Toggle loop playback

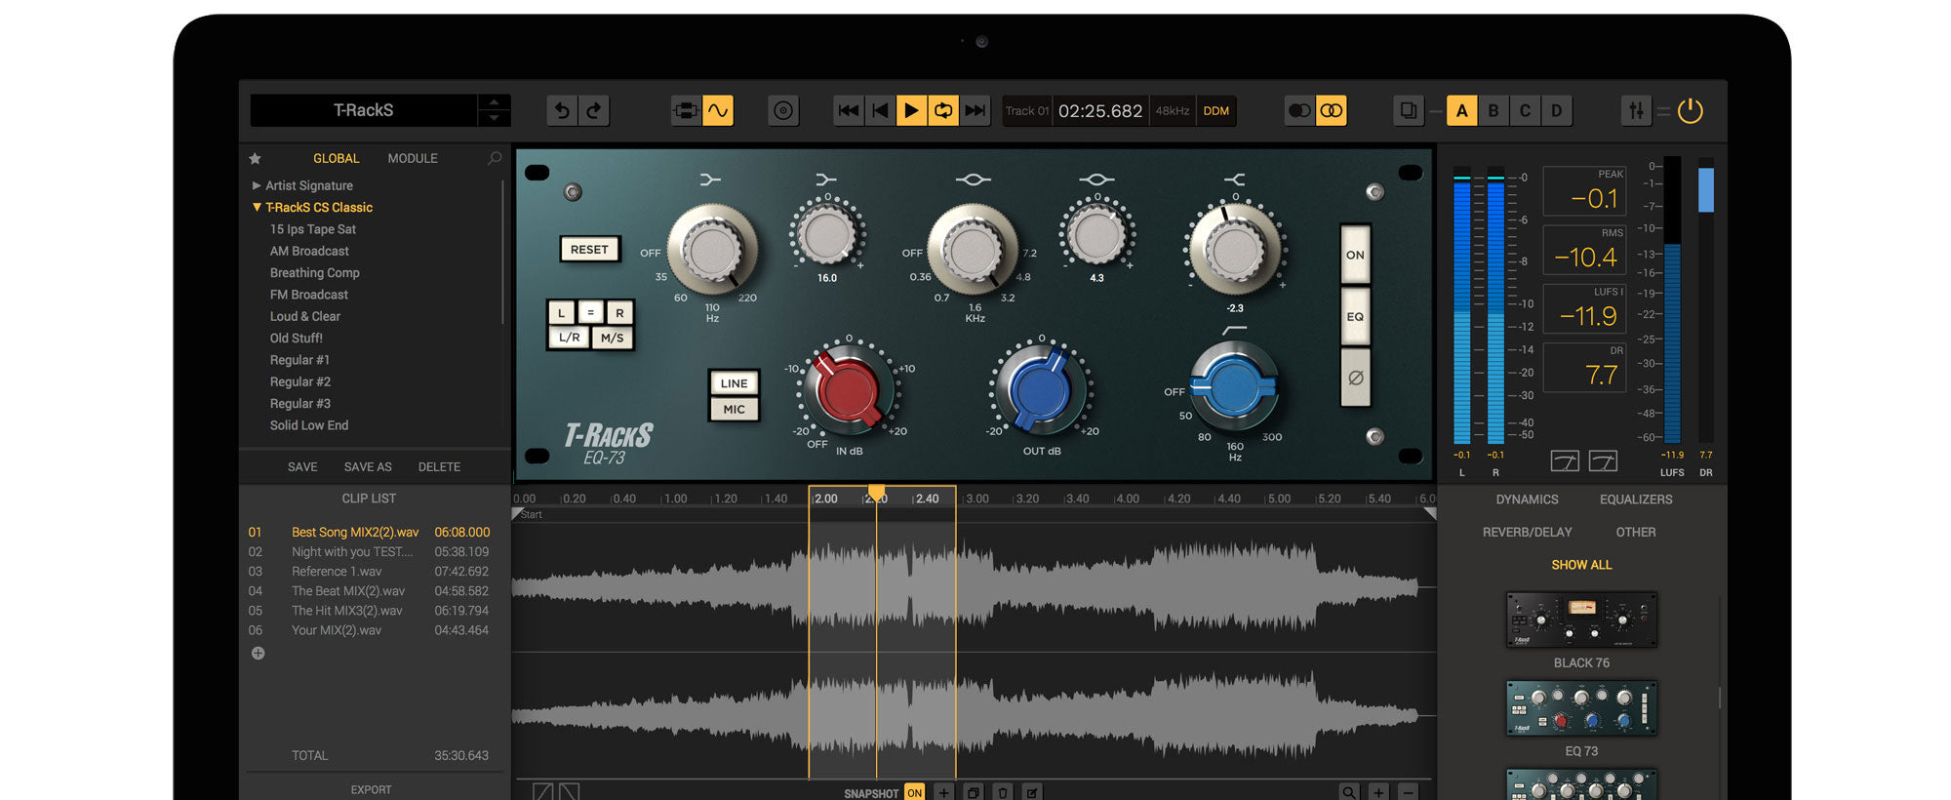(943, 111)
